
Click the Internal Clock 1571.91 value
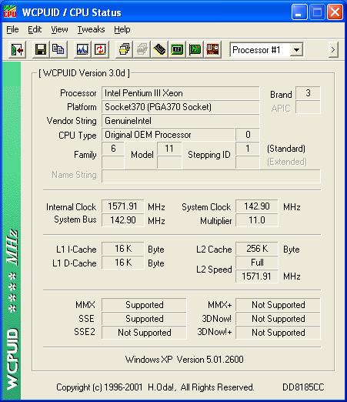coord(123,206)
